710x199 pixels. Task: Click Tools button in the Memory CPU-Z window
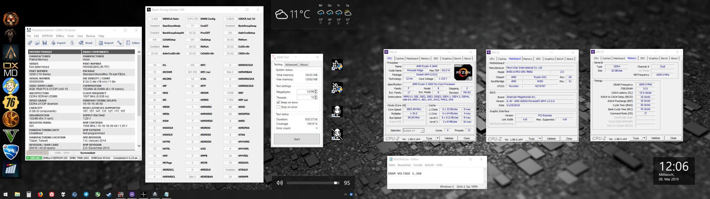tap(635, 138)
